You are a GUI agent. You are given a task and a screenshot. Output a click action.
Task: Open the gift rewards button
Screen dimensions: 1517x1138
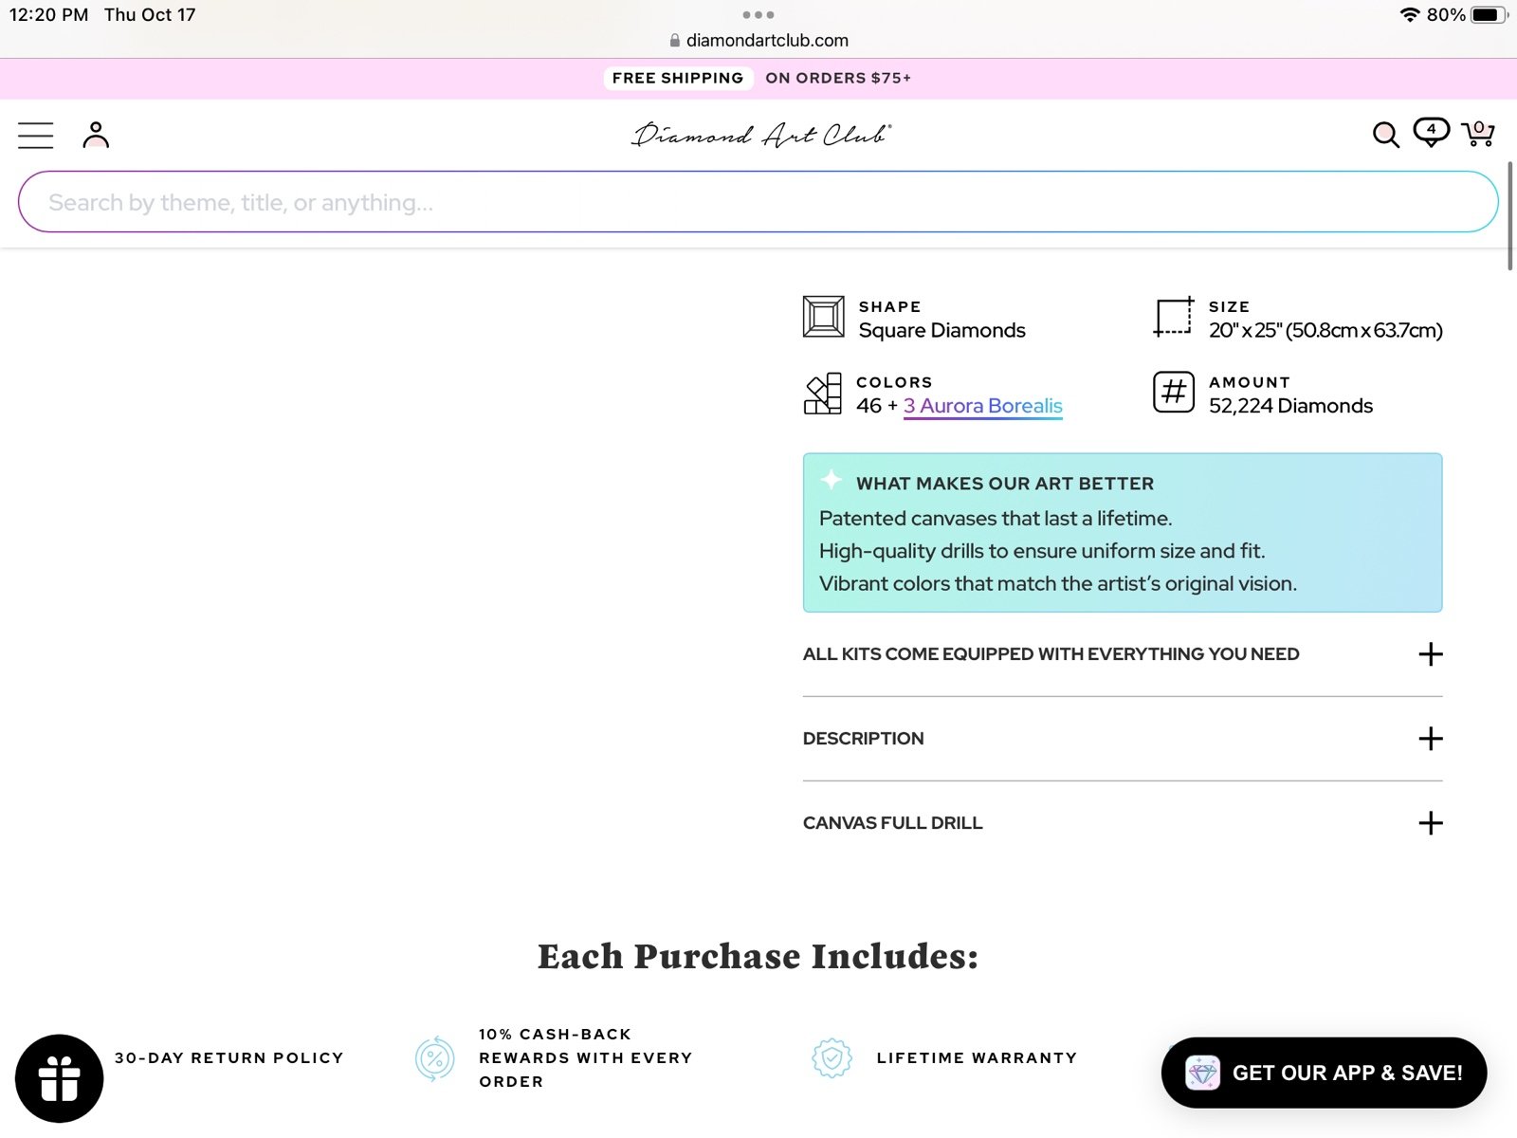(x=59, y=1078)
